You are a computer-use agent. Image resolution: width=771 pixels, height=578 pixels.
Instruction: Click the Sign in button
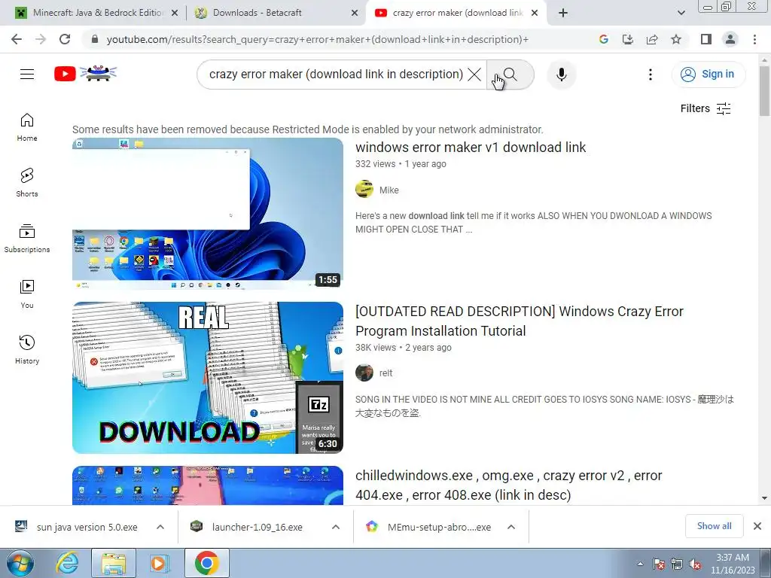[709, 75]
